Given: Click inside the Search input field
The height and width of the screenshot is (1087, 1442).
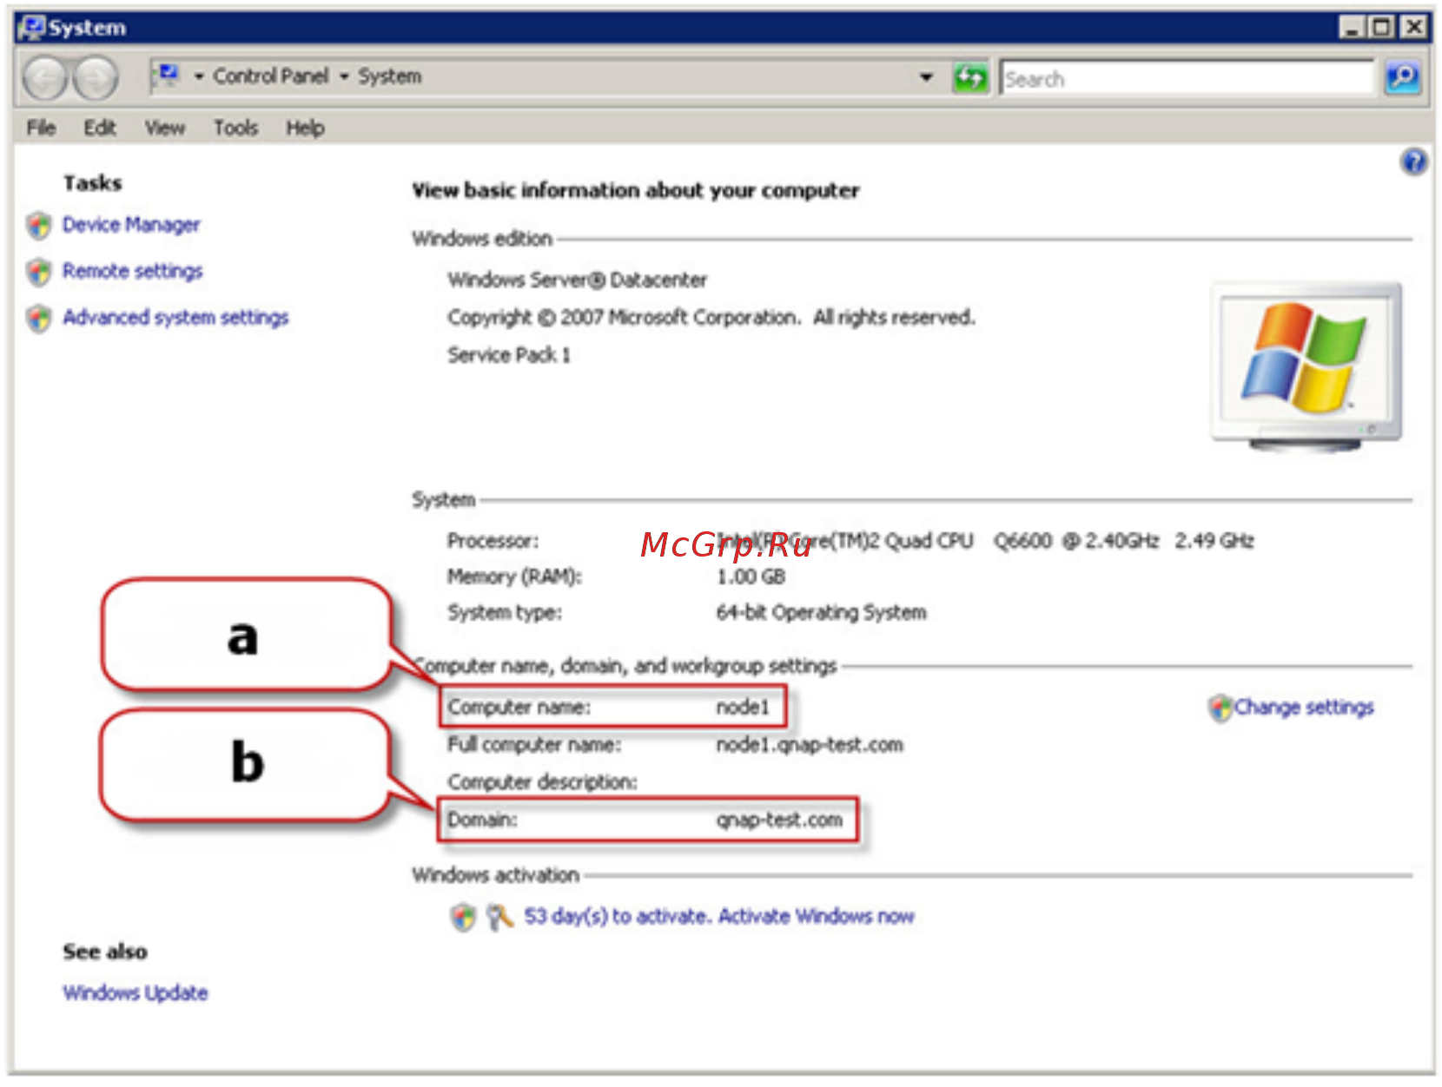Looking at the screenshot, I should (x=1187, y=79).
